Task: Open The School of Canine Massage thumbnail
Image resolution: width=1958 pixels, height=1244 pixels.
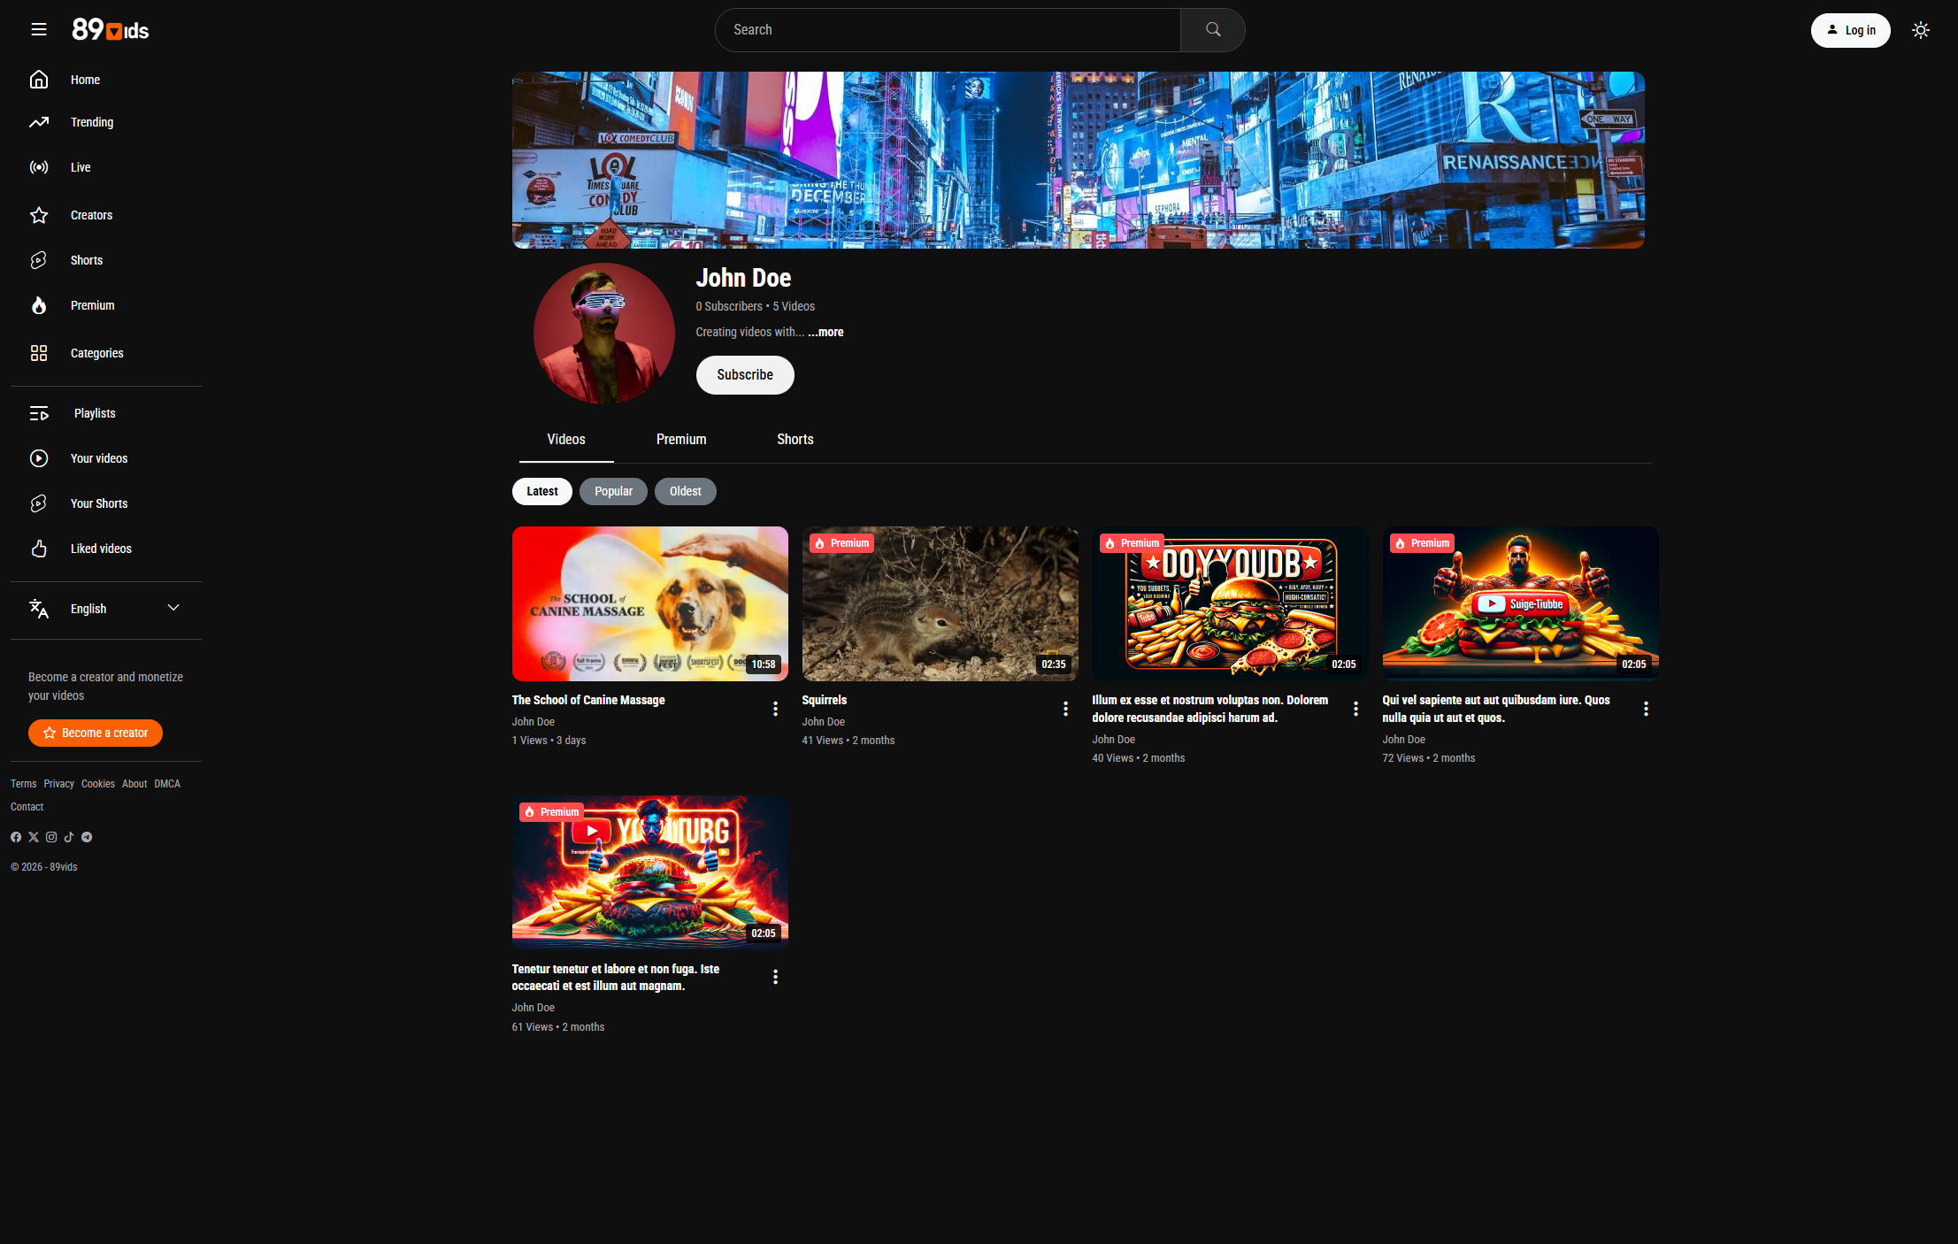Action: pyautogui.click(x=649, y=603)
